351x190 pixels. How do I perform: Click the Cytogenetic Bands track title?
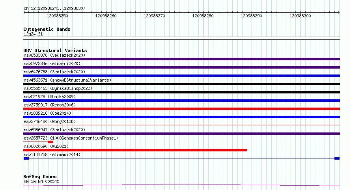(x=47, y=29)
